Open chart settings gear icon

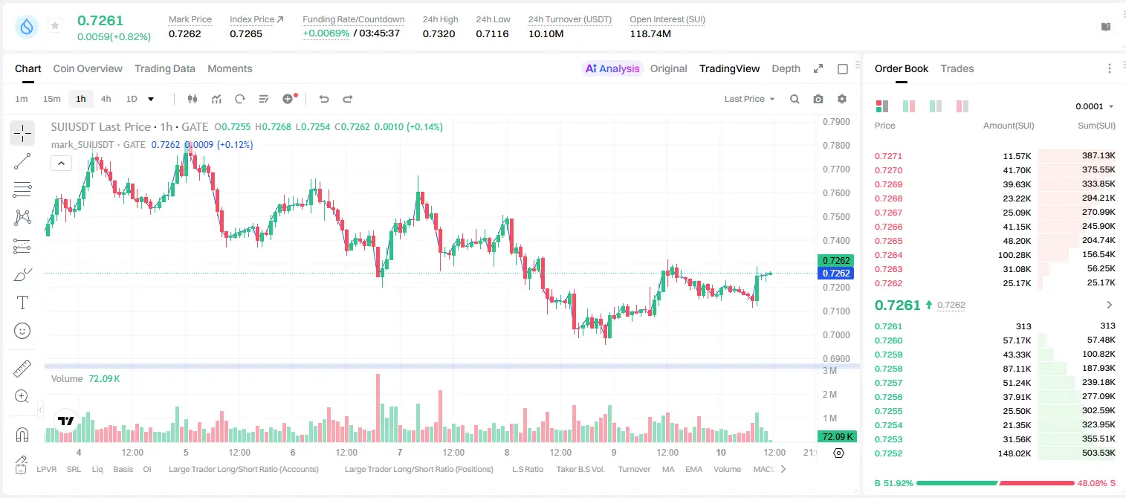pyautogui.click(x=842, y=99)
